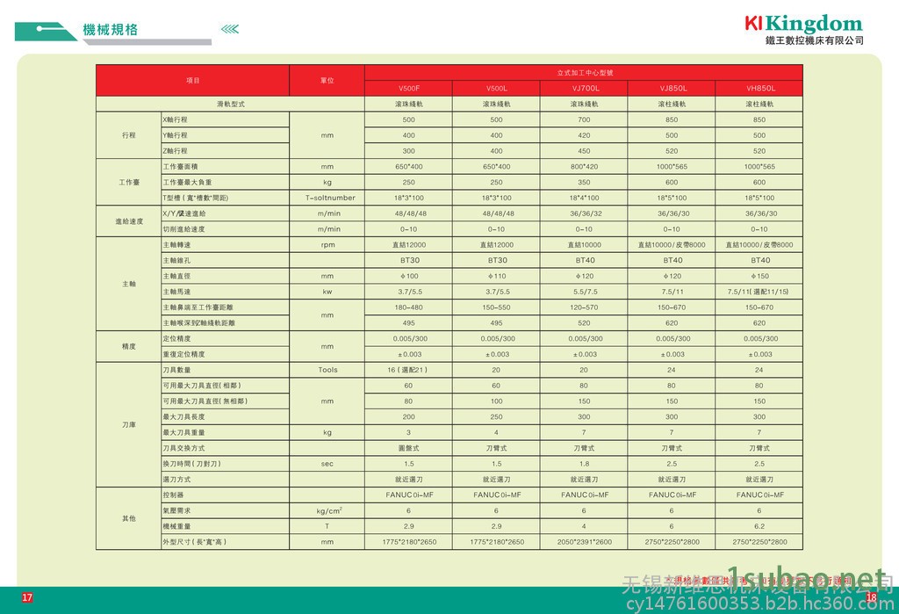This screenshot has height=614, width=899.
Task: Click the φ100 spindle diameter value
Action: pos(409,276)
